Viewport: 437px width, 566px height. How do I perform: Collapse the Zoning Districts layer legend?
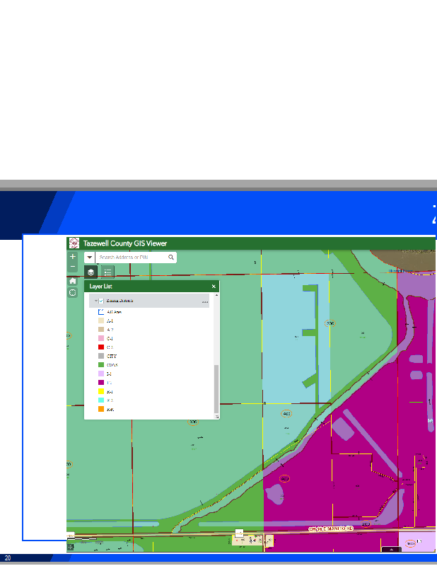[x=95, y=301]
